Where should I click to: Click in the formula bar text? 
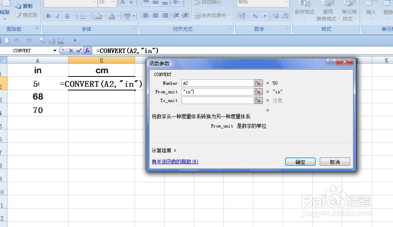127,51
